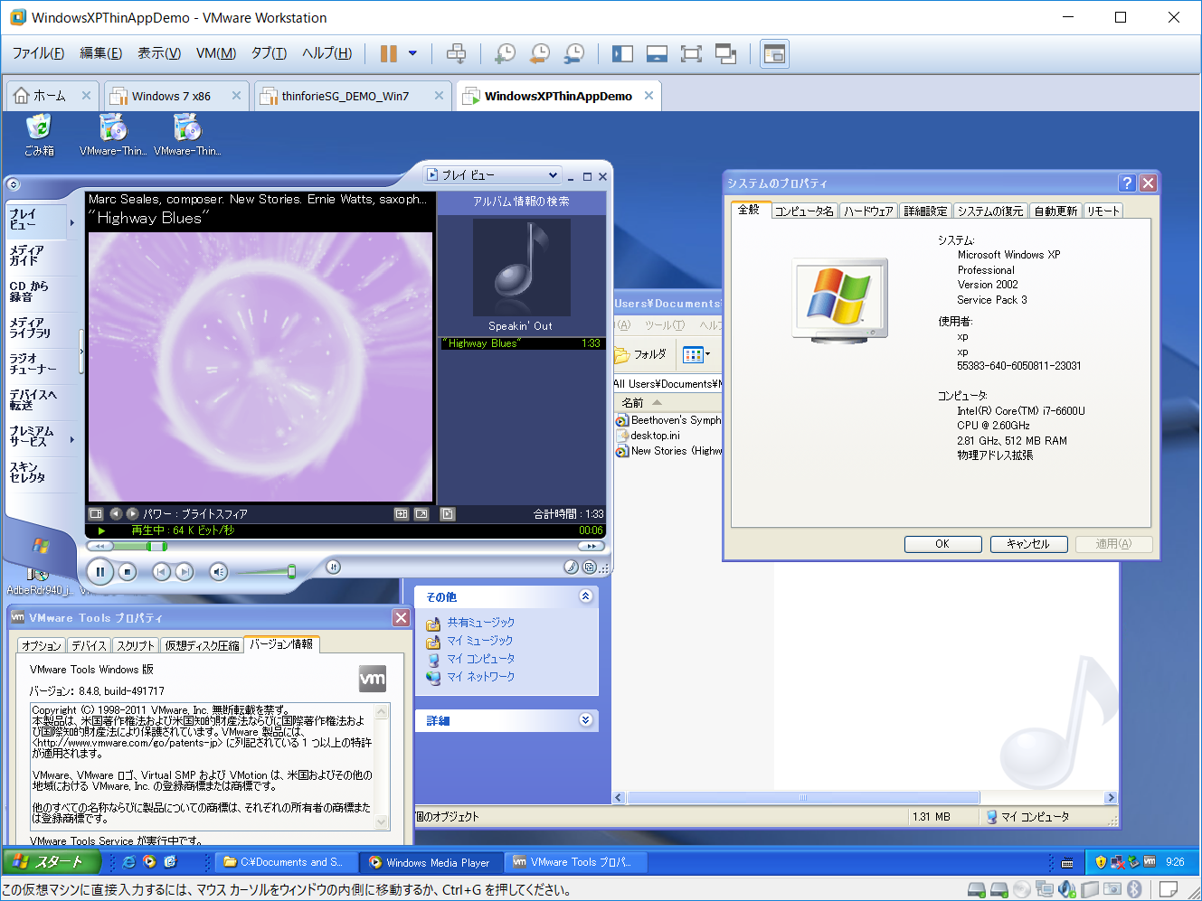
Task: Expand the プレミアム サービス arrow
Action: [72, 439]
